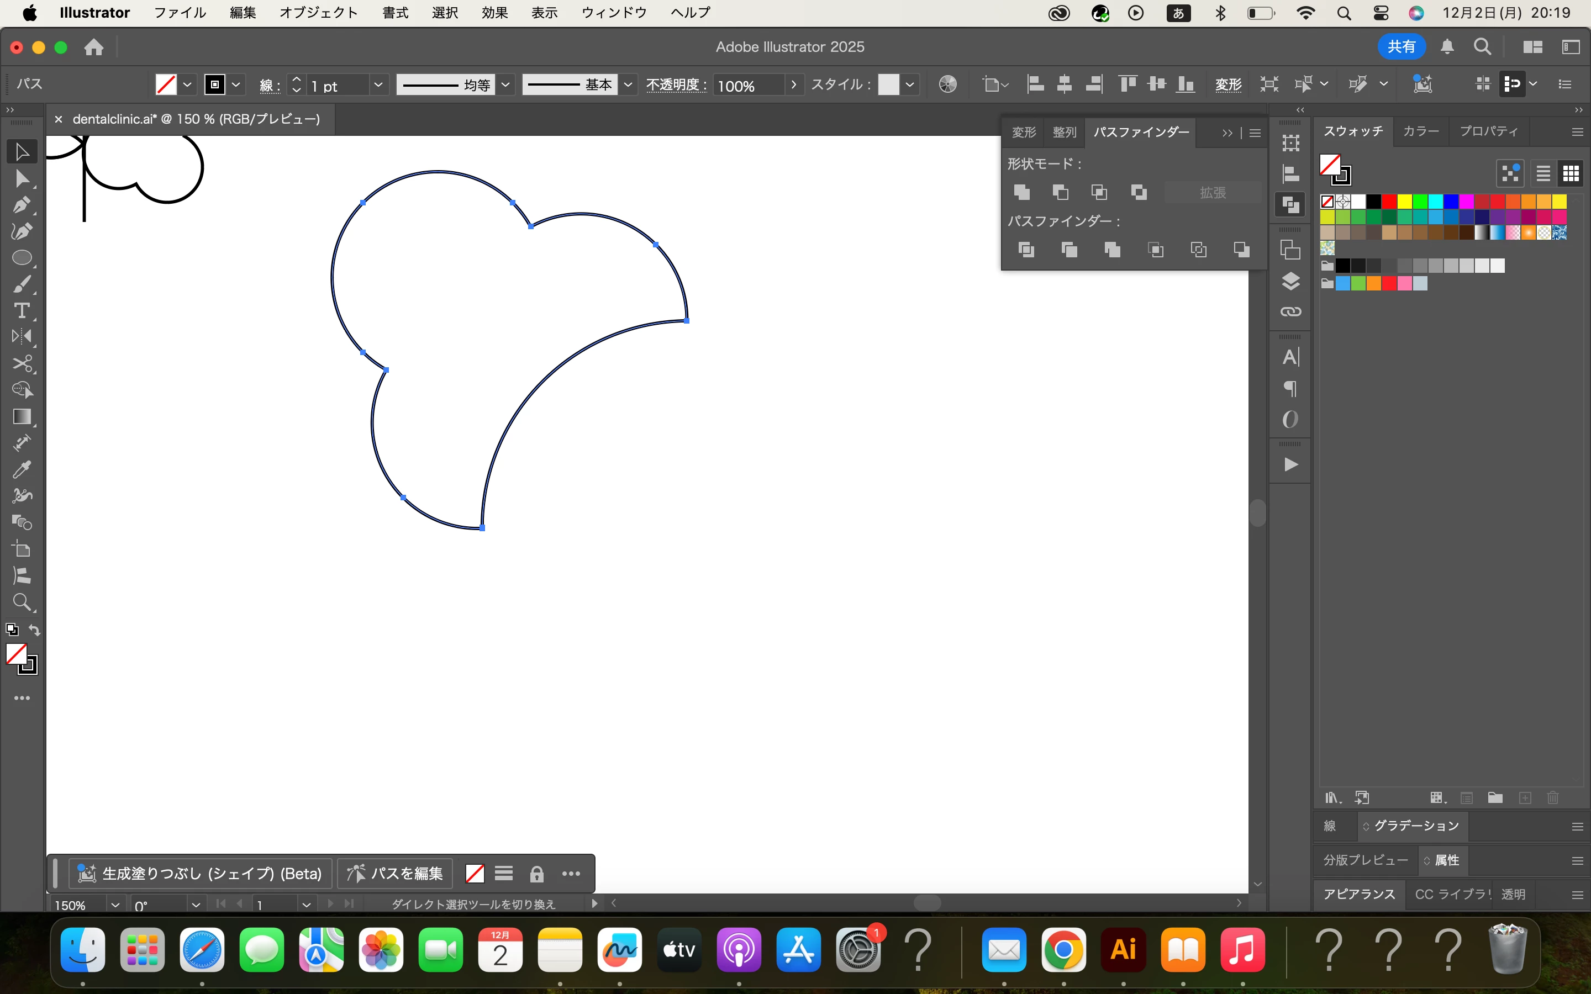Open the zoom level 150% dropdown
Image resolution: width=1591 pixels, height=994 pixels.
click(x=115, y=905)
